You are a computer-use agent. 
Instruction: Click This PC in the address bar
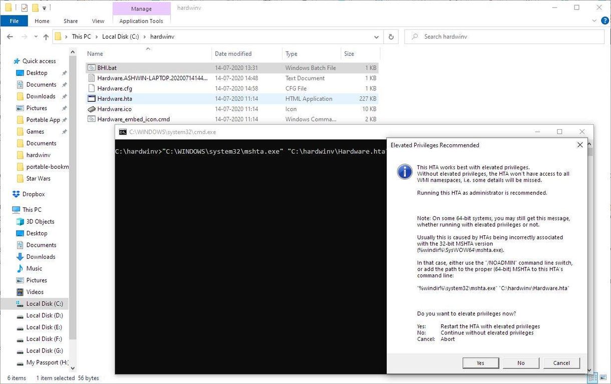81,37
